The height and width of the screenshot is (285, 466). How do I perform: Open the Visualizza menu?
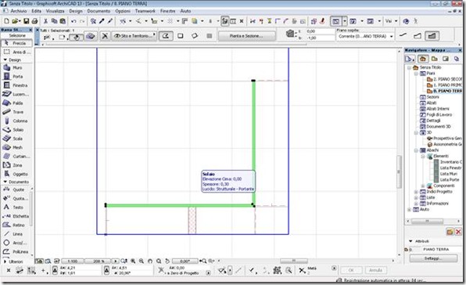[55, 11]
